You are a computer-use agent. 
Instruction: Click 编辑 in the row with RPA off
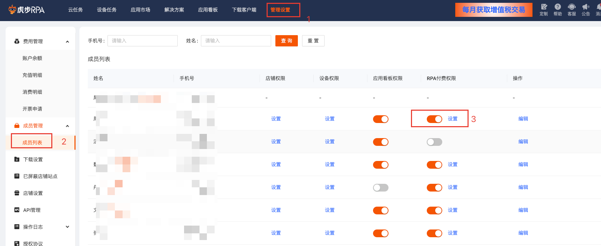(523, 142)
